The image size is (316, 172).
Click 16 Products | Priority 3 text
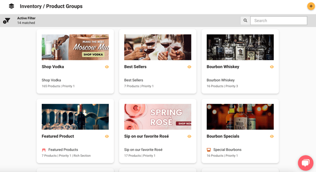tap(222, 86)
